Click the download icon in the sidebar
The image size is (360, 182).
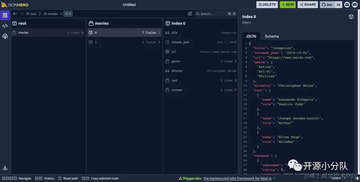coord(5,168)
